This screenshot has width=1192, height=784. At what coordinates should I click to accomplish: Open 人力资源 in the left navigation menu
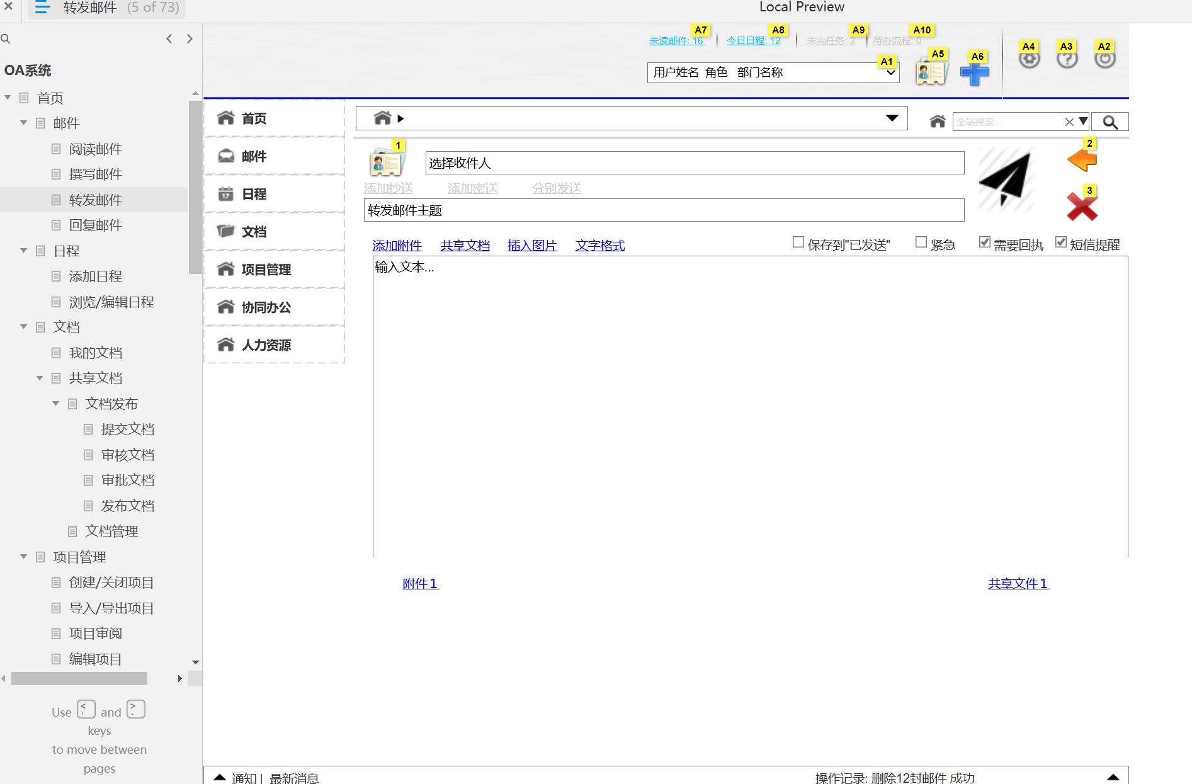[x=274, y=345]
